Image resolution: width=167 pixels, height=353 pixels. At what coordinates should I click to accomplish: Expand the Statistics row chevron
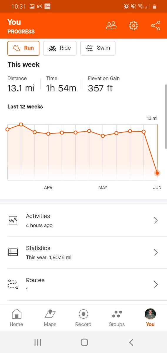coord(156,252)
